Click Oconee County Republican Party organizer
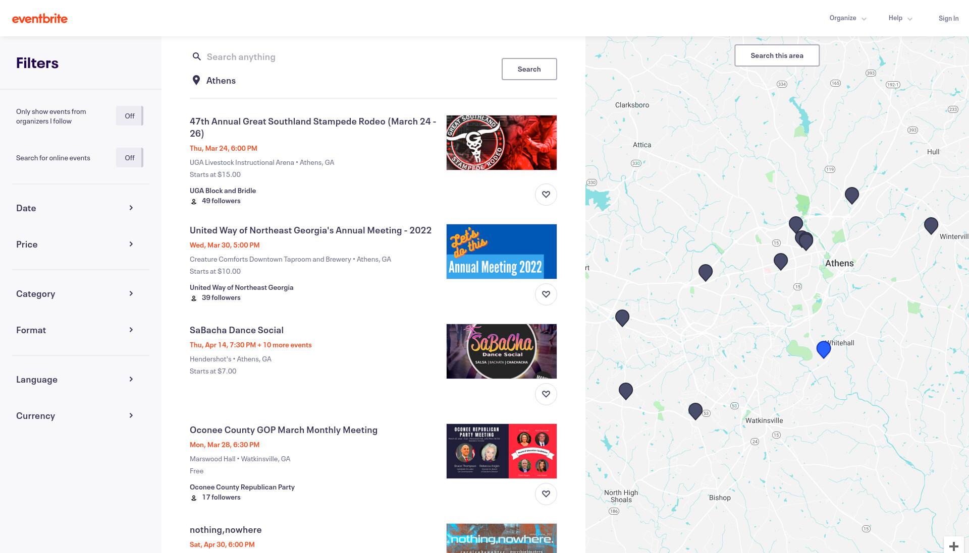Viewport: 969px width, 553px height. click(x=242, y=487)
